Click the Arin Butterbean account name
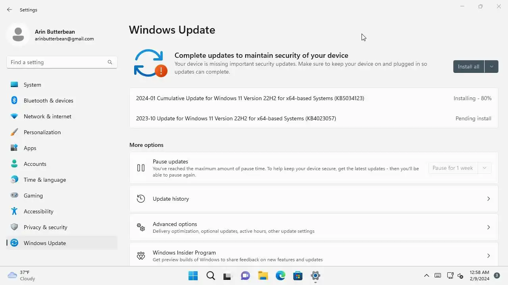 pyautogui.click(x=55, y=32)
